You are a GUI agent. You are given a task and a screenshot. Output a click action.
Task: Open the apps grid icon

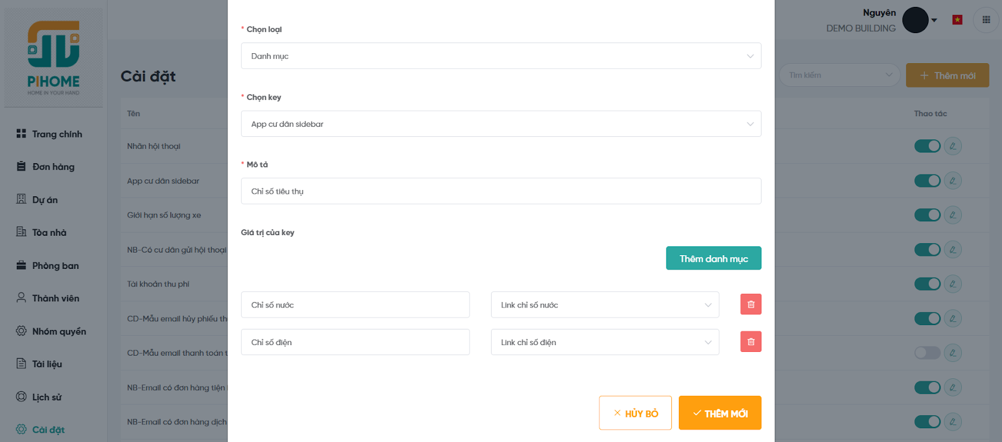(x=986, y=20)
